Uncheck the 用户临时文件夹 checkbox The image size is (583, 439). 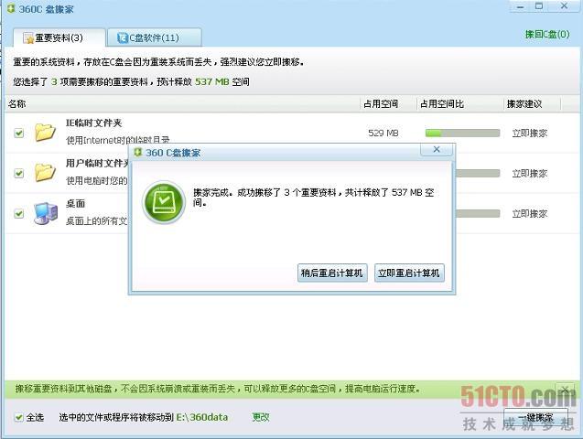(x=18, y=173)
